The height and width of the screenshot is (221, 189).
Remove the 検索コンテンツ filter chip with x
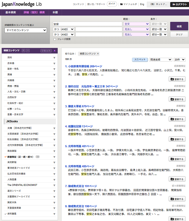(x=98, y=53)
